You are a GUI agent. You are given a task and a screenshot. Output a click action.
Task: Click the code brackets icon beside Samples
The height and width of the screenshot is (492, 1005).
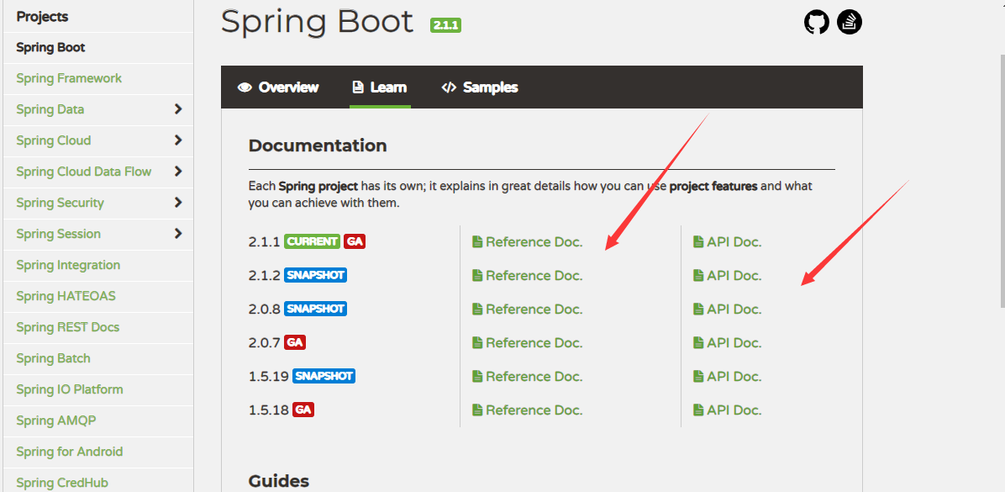[449, 87]
